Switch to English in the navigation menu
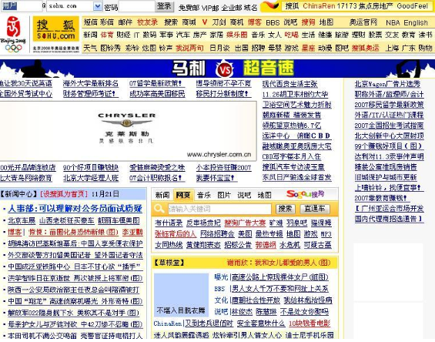The image size is (435, 342). point(416,22)
